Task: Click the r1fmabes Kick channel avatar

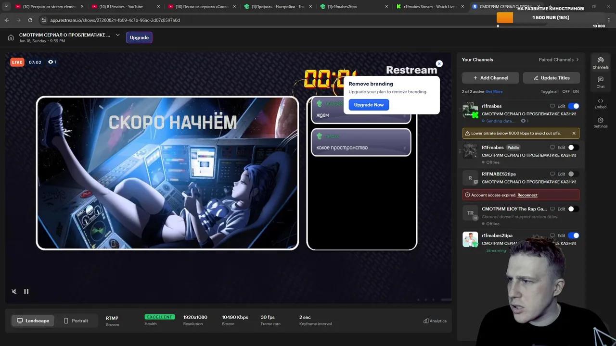Action: [x=470, y=110]
